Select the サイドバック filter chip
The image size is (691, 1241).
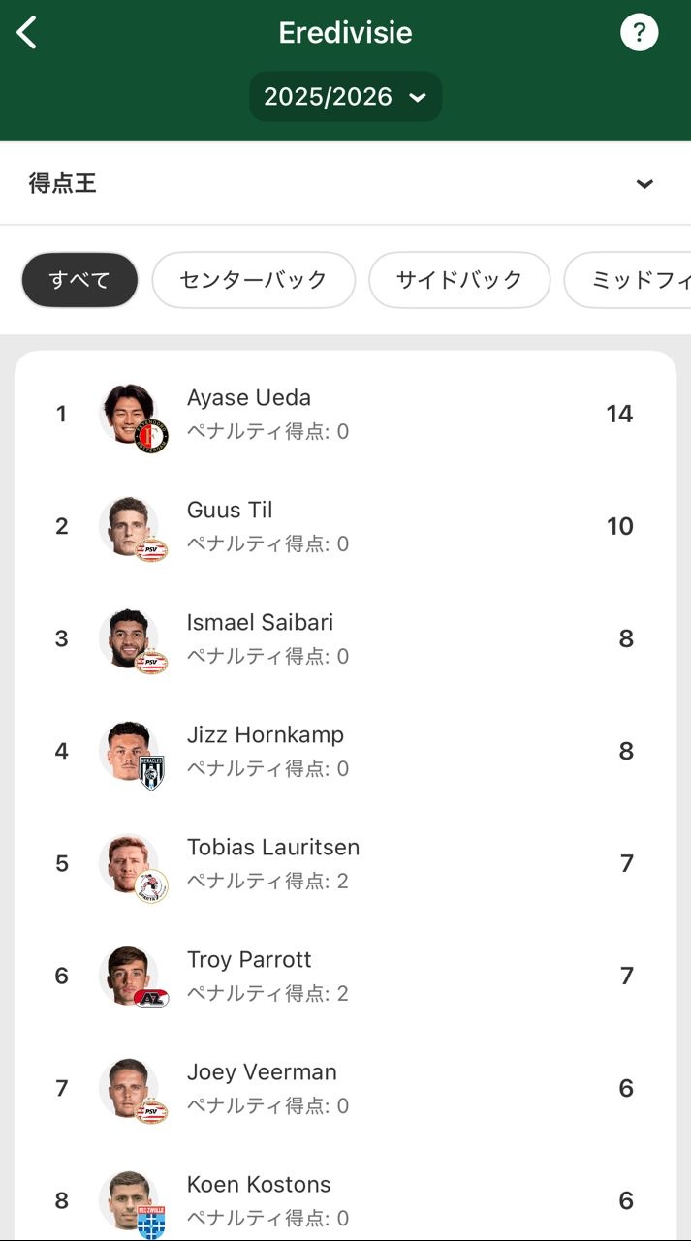pyautogui.click(x=459, y=280)
